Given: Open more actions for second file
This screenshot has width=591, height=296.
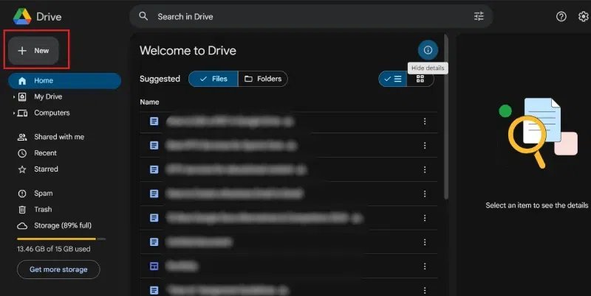Looking at the screenshot, I should 424,145.
